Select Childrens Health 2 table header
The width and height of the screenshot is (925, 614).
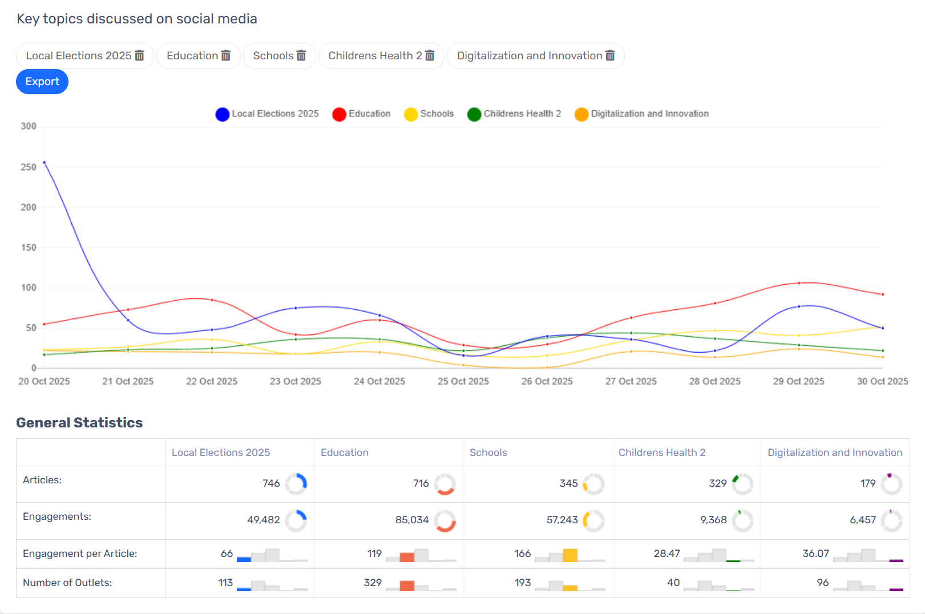[662, 453]
